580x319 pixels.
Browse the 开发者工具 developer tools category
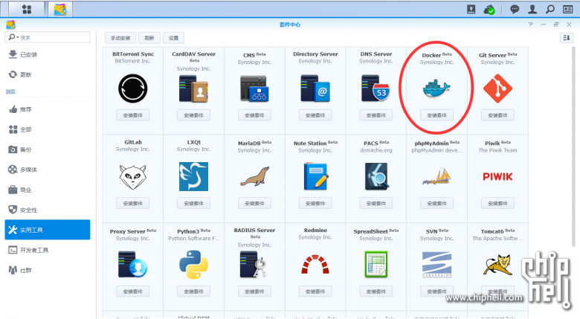click(48, 250)
